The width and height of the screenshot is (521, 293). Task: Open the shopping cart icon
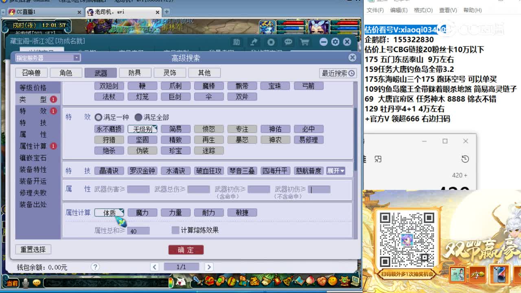tap(304, 42)
